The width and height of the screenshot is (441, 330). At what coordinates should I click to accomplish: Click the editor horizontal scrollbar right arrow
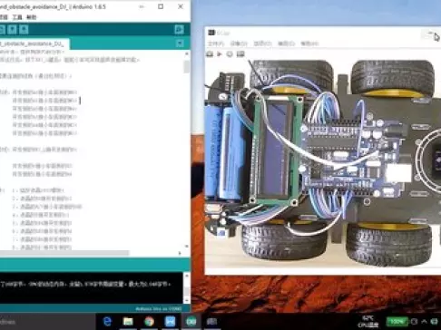180,253
